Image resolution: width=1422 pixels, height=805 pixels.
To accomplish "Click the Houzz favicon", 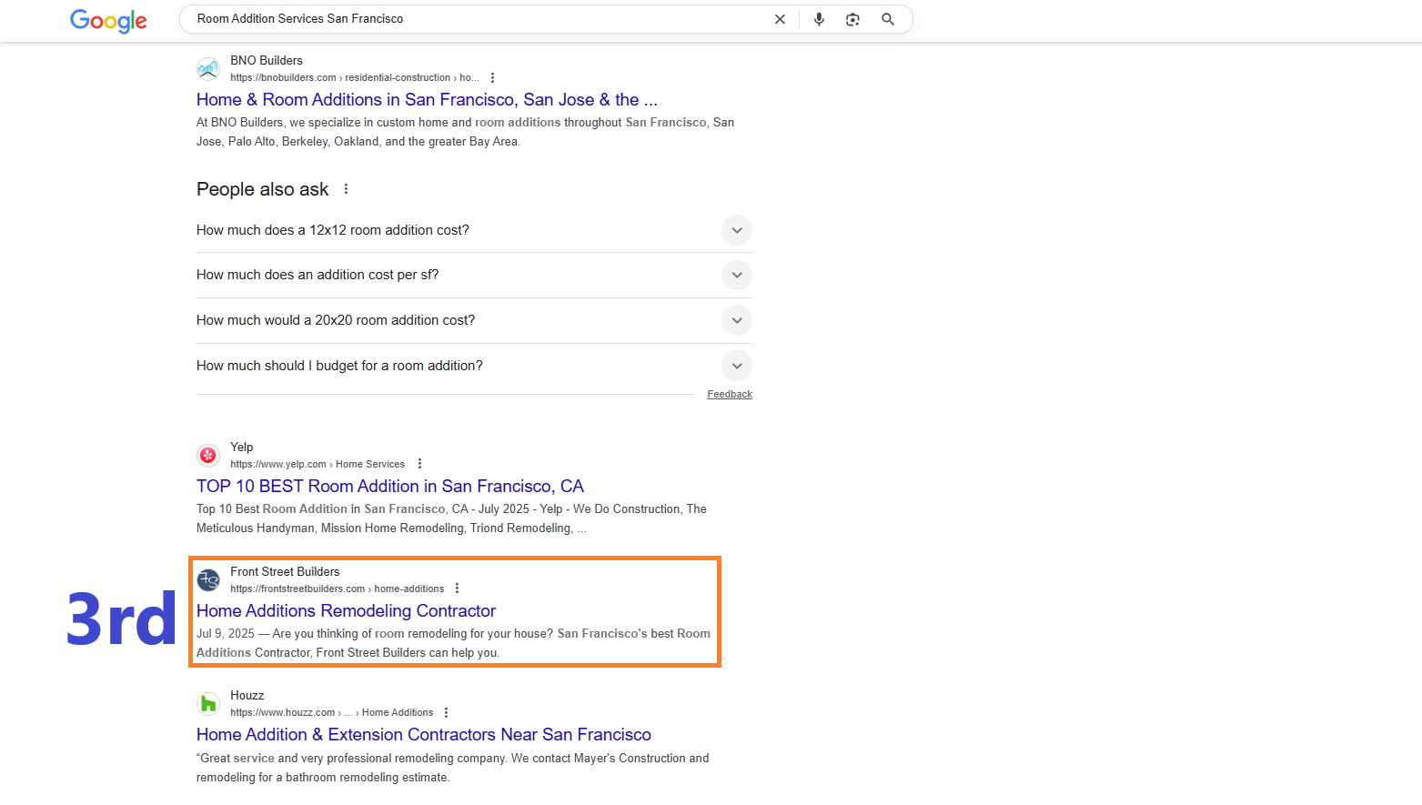I will point(208,703).
